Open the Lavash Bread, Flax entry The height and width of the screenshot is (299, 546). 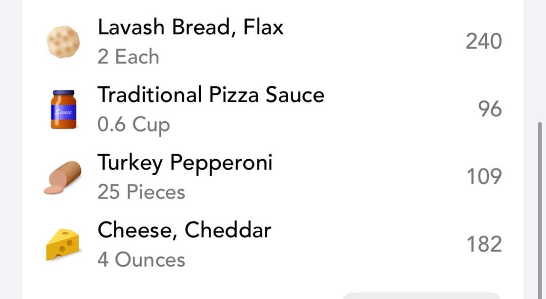[190, 27]
